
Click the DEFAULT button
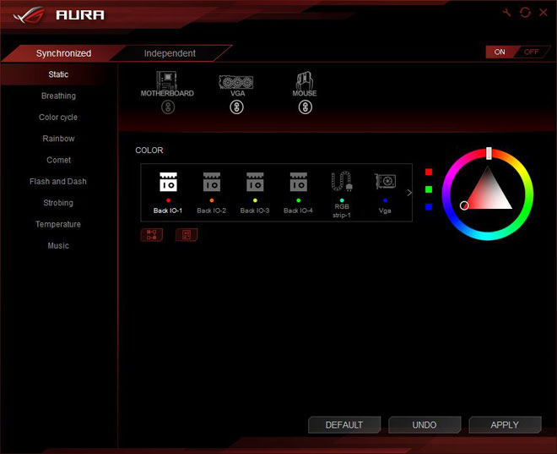click(344, 424)
